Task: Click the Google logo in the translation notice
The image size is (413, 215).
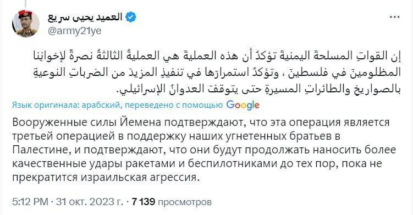Action: tap(243, 105)
